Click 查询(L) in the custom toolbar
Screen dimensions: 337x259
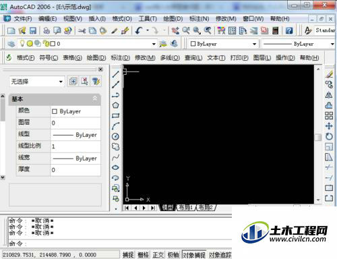pos(193,58)
